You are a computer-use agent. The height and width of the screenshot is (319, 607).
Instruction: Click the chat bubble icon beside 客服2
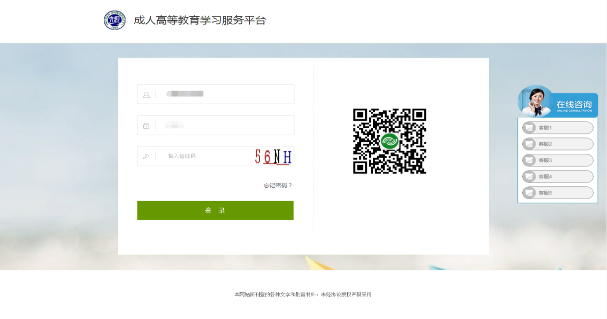click(x=529, y=144)
